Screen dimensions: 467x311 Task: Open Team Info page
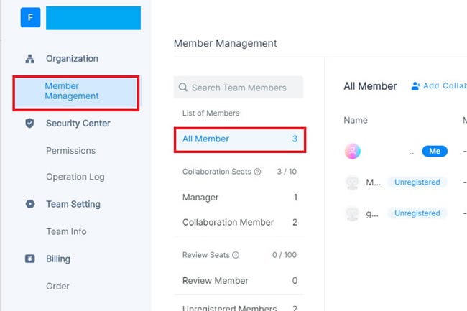[x=66, y=231]
